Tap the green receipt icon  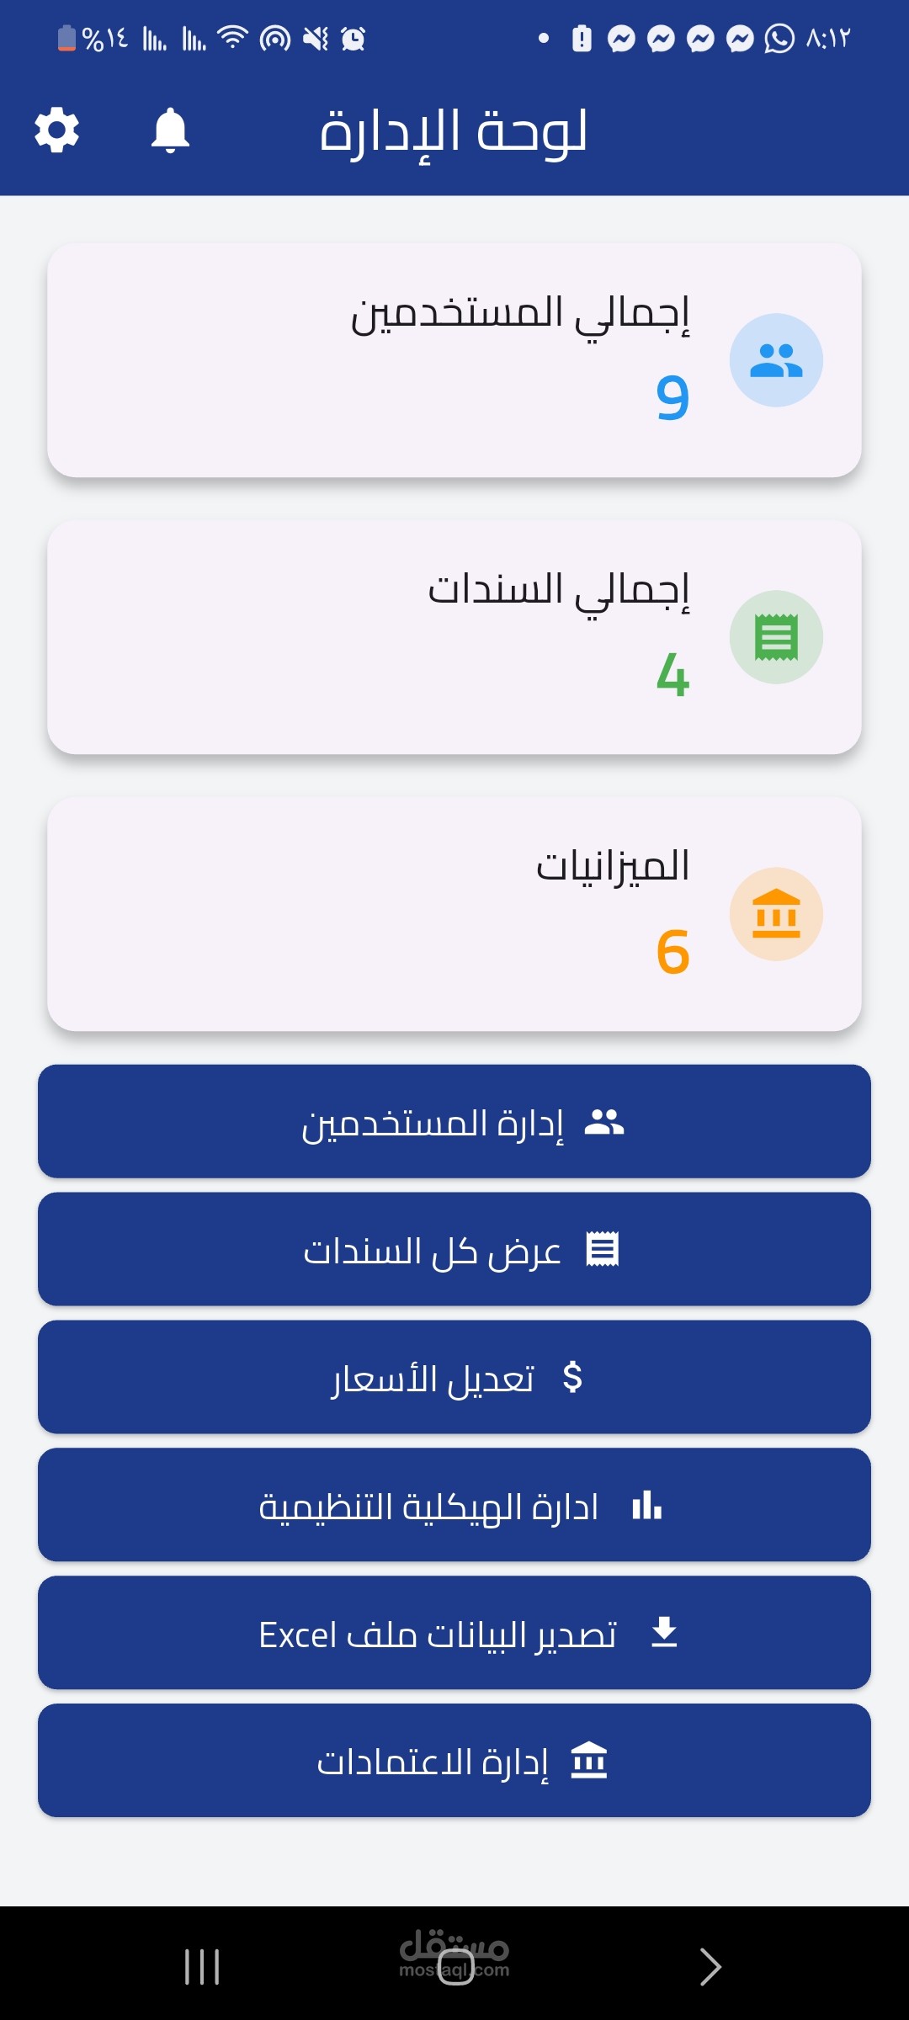[x=776, y=637]
